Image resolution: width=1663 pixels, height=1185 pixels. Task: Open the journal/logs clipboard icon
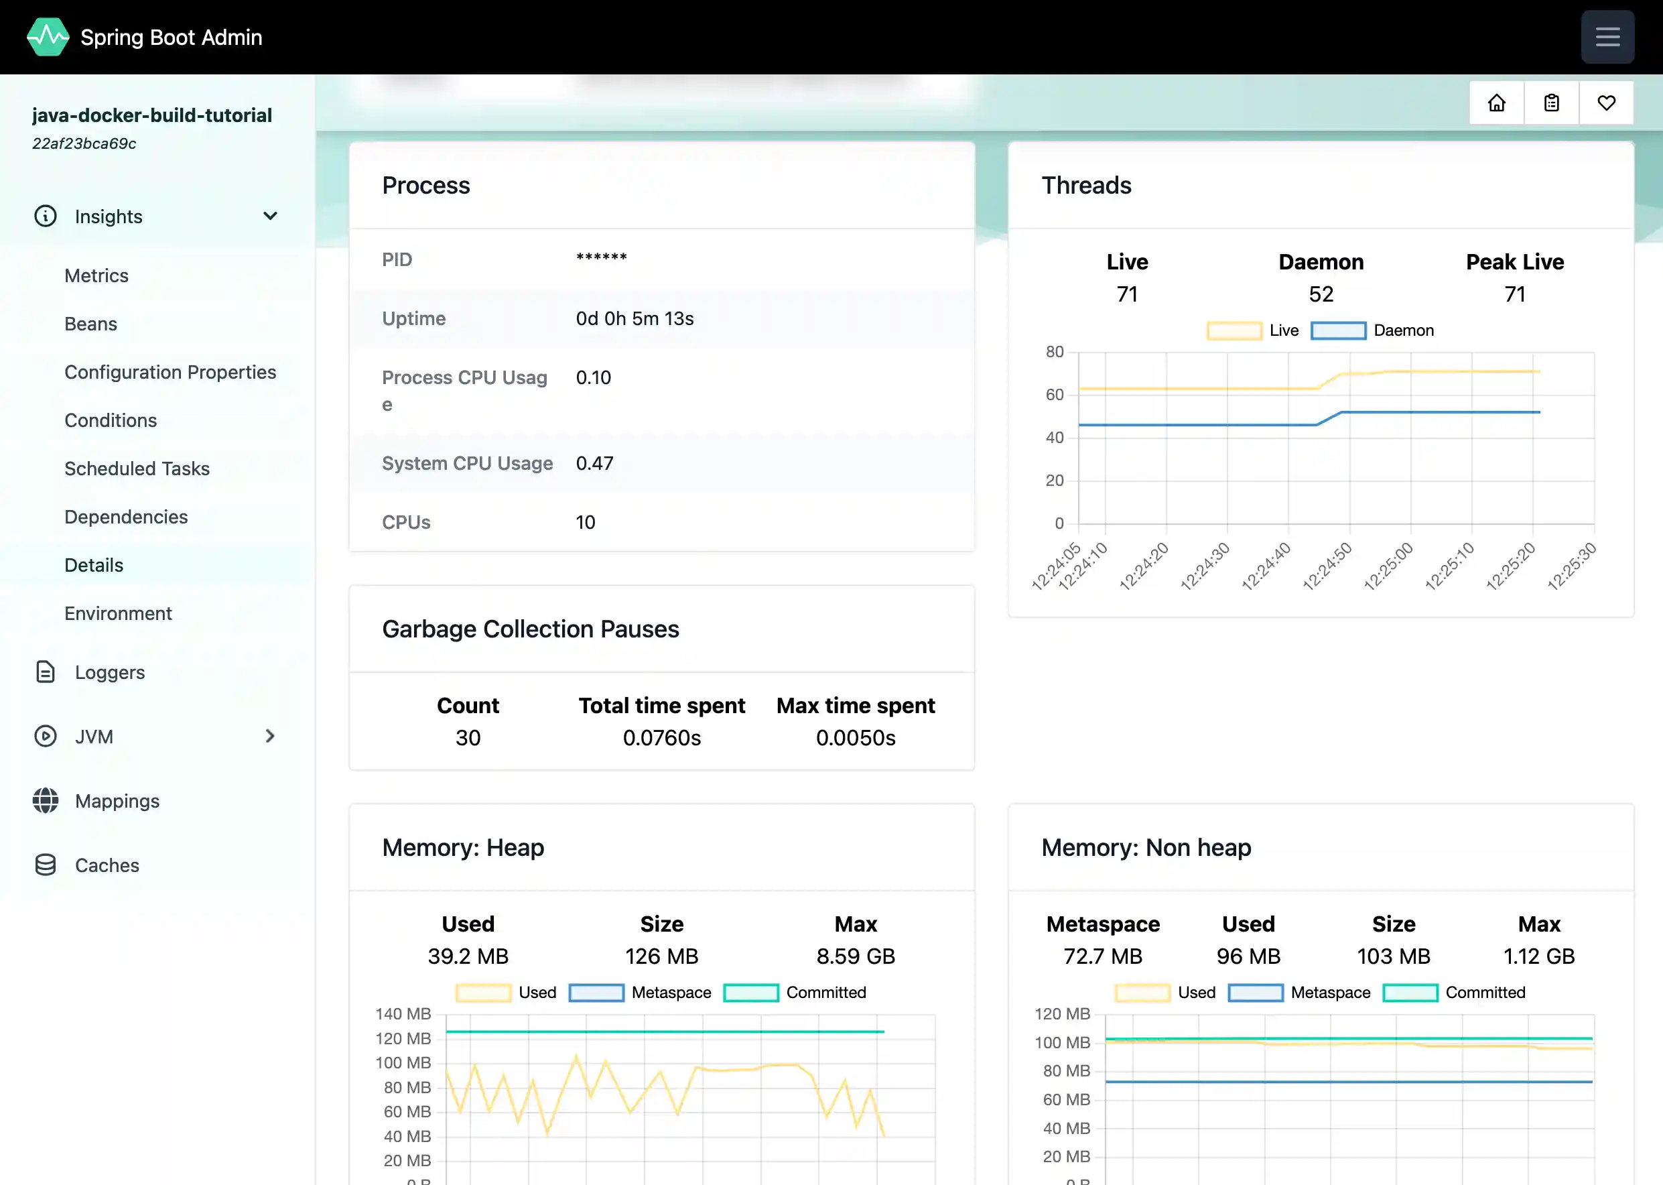1550,102
